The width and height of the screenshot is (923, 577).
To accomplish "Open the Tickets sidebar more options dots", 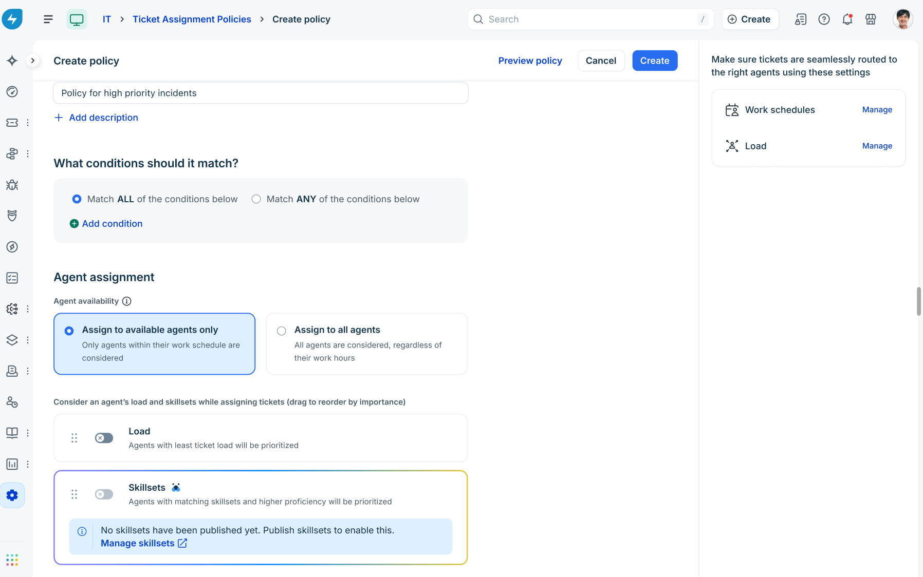I will (x=28, y=123).
